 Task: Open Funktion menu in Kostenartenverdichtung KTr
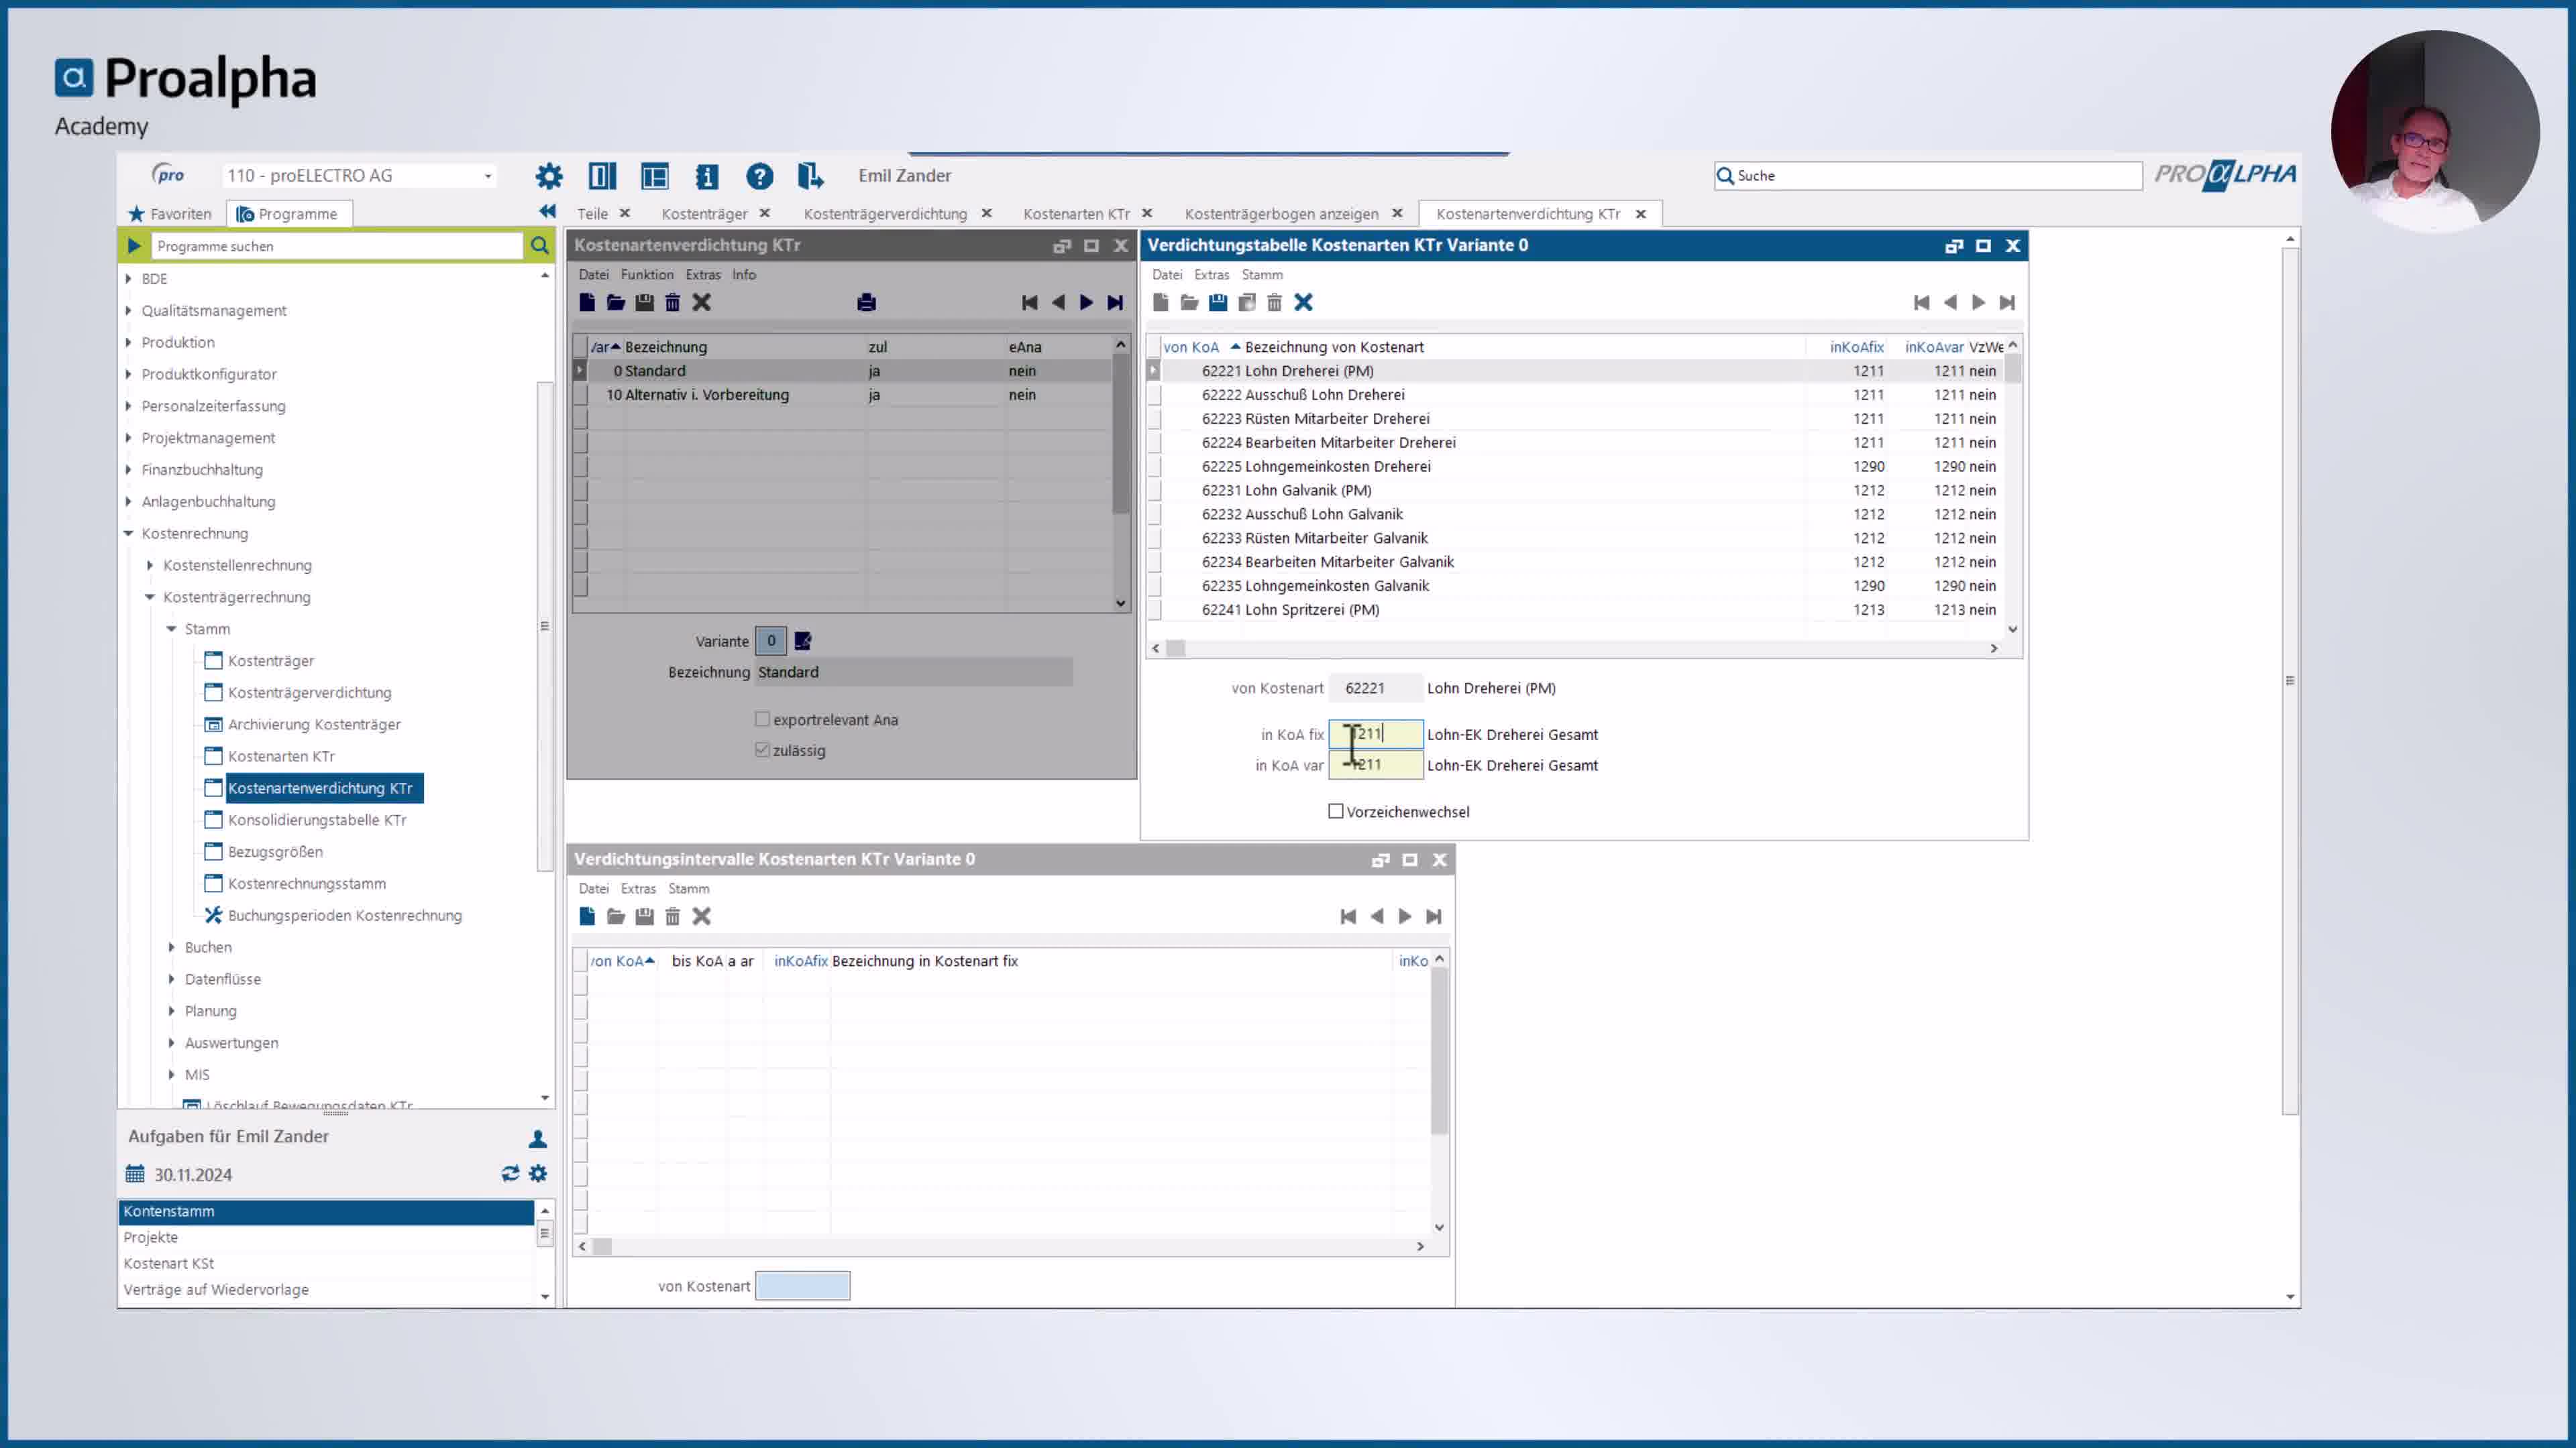tap(647, 275)
